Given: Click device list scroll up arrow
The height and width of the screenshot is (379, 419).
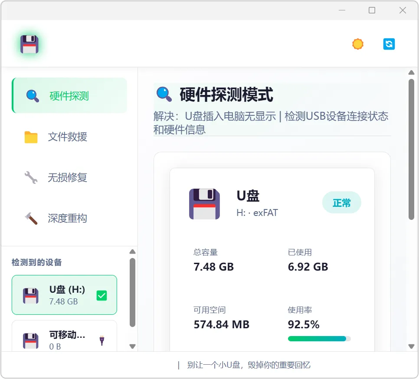Looking at the screenshot, I should tap(133, 252).
